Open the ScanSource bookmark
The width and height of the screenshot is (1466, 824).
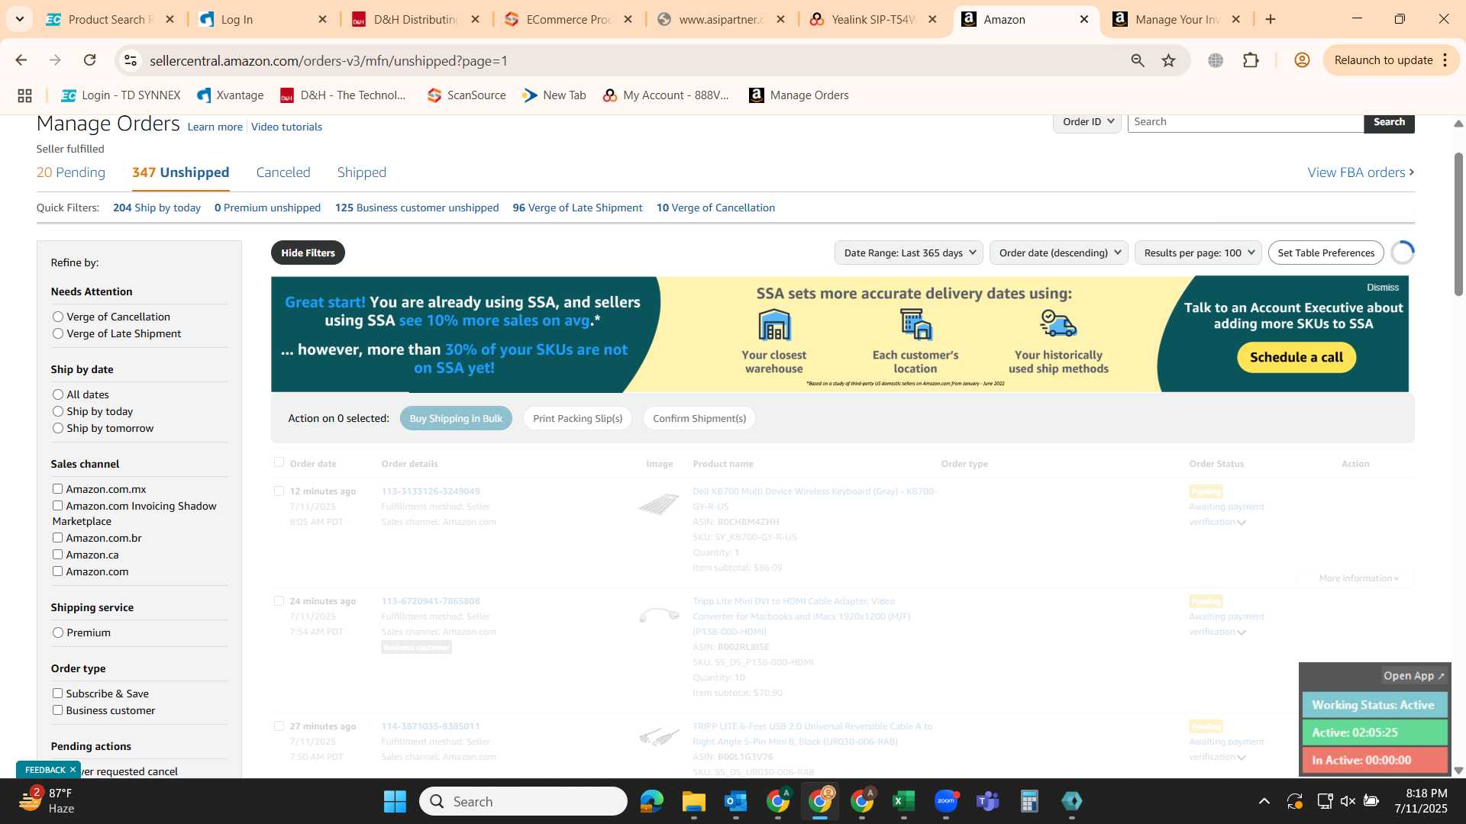(x=467, y=95)
